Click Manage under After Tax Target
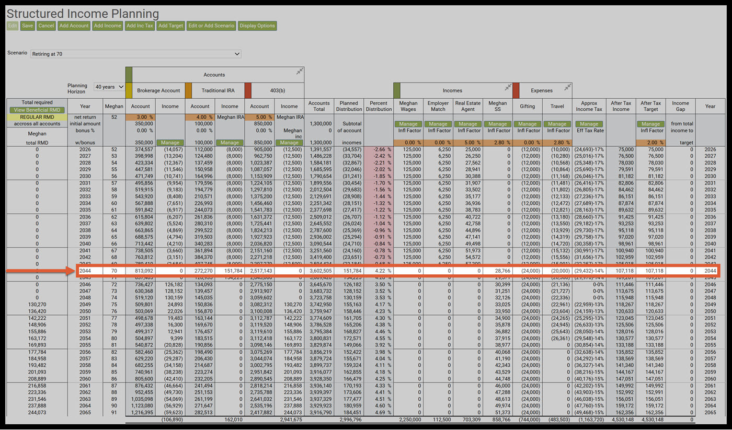732x430 pixels. [x=650, y=124]
